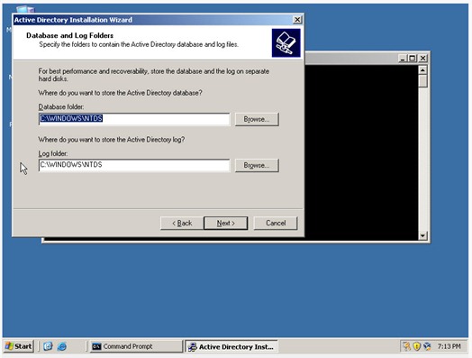Image resolution: width=472 pixels, height=358 pixels.
Task: Click the Command Prompt scrollbar thumb
Action: tap(423, 81)
